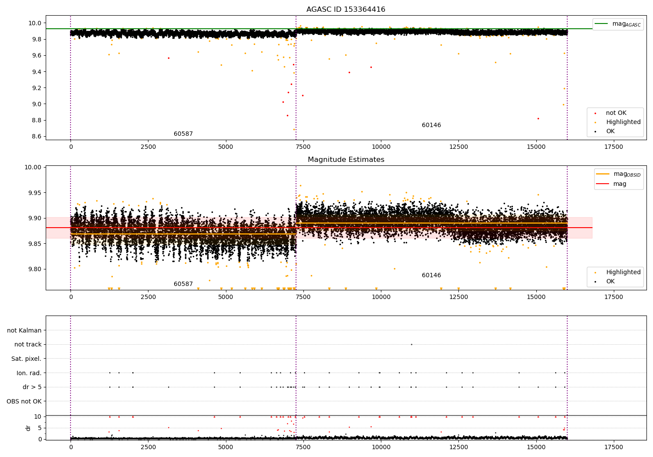The image size is (653, 457).
Task: Click the 60146 label in Magnitude Estimates plot
Action: 431,276
